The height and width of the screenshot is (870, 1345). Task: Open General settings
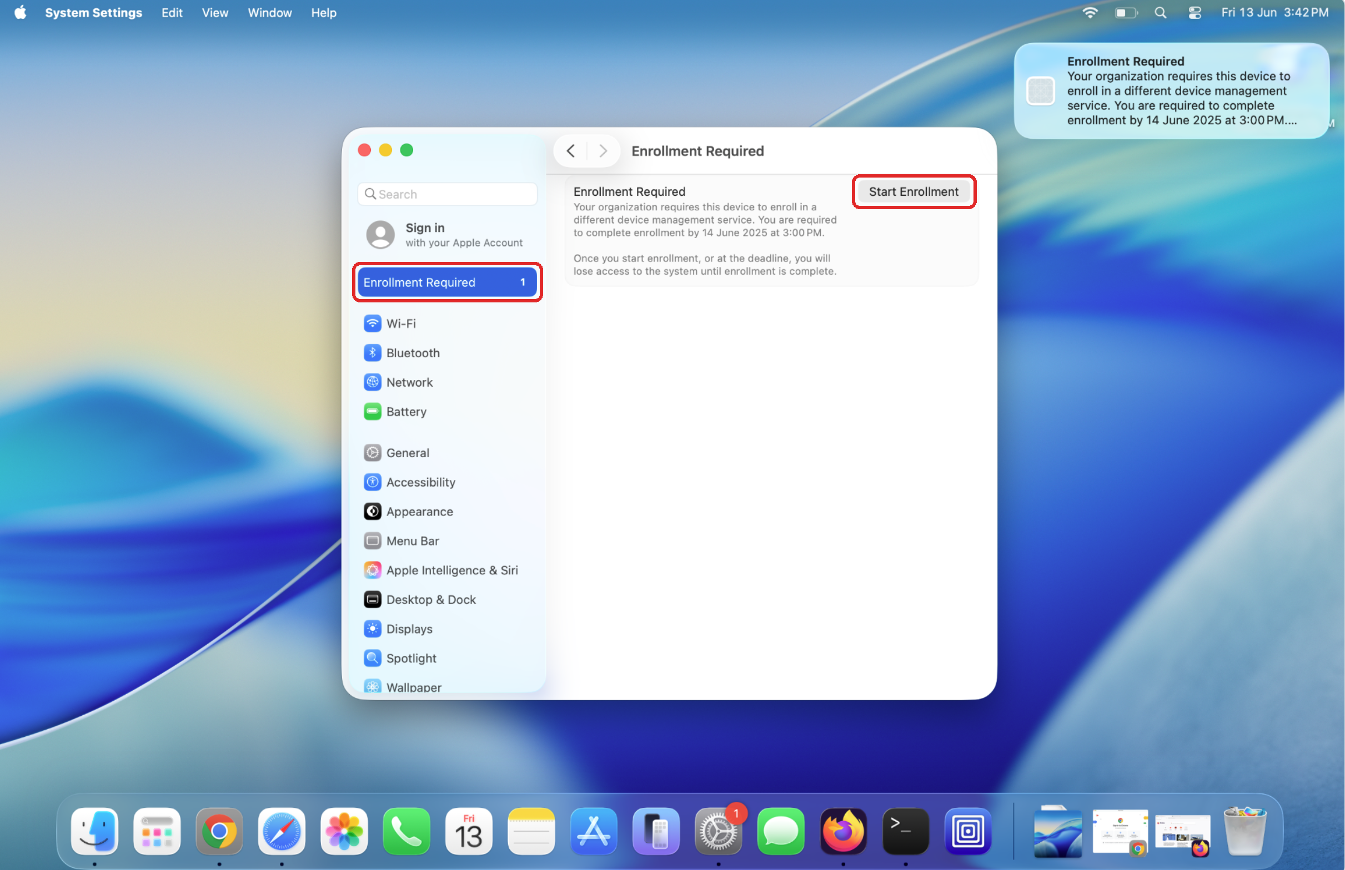coord(446,453)
